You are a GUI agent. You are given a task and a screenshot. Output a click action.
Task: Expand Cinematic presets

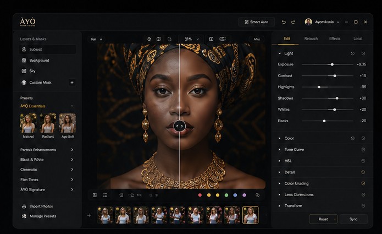(x=47, y=170)
